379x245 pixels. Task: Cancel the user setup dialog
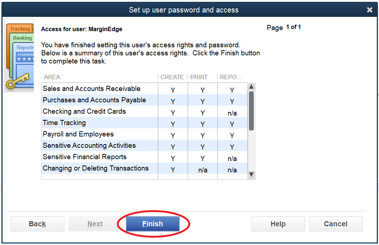[336, 224]
